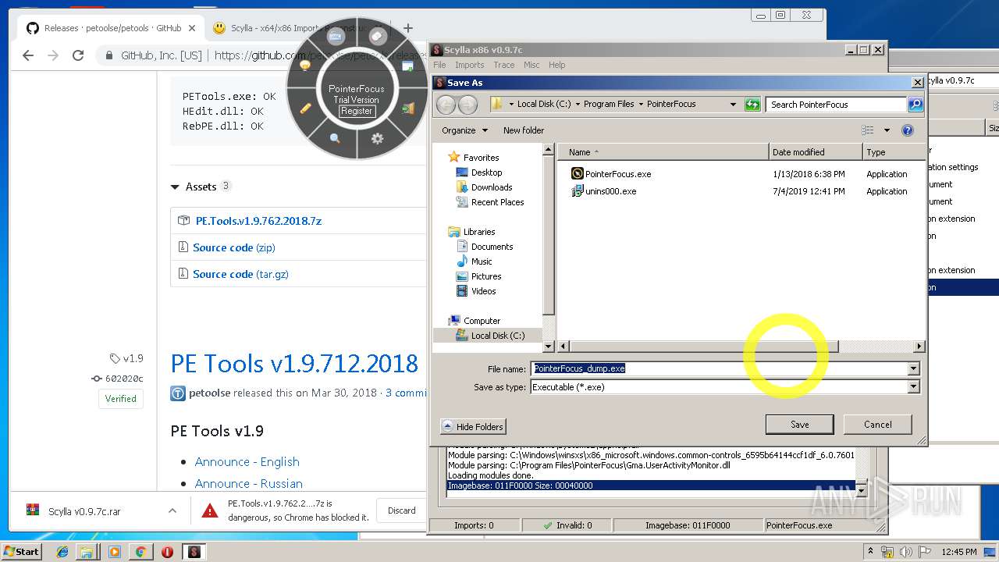Click the File name input field
Screen dimensions: 999x562
click(720, 368)
